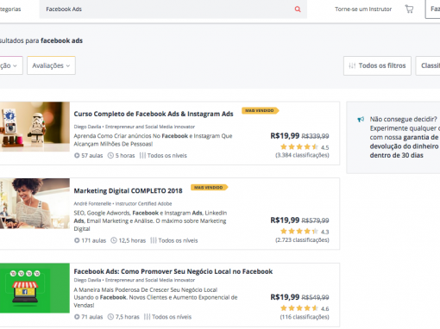Click the 'Não consegue decidir?' guarantee text

click(405, 137)
